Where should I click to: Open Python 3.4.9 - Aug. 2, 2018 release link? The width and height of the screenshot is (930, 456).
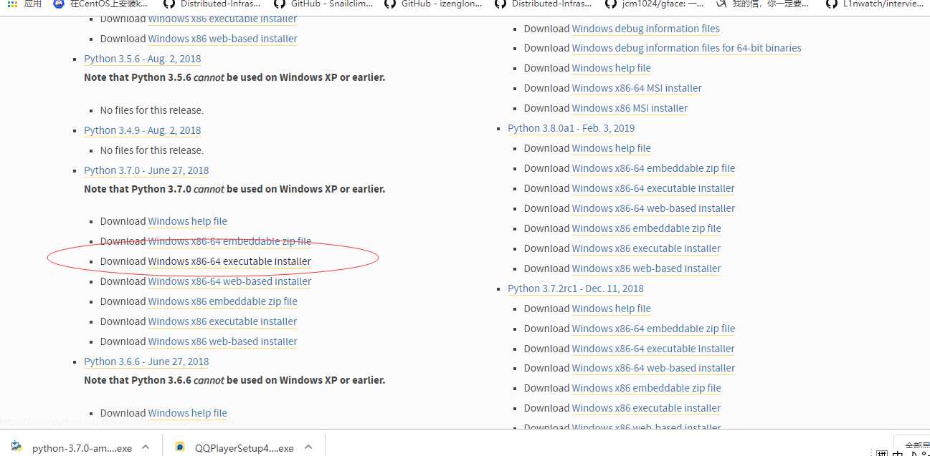[x=143, y=130]
